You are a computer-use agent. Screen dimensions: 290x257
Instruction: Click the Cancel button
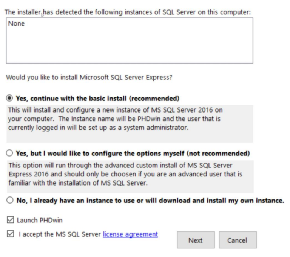coord(237,240)
